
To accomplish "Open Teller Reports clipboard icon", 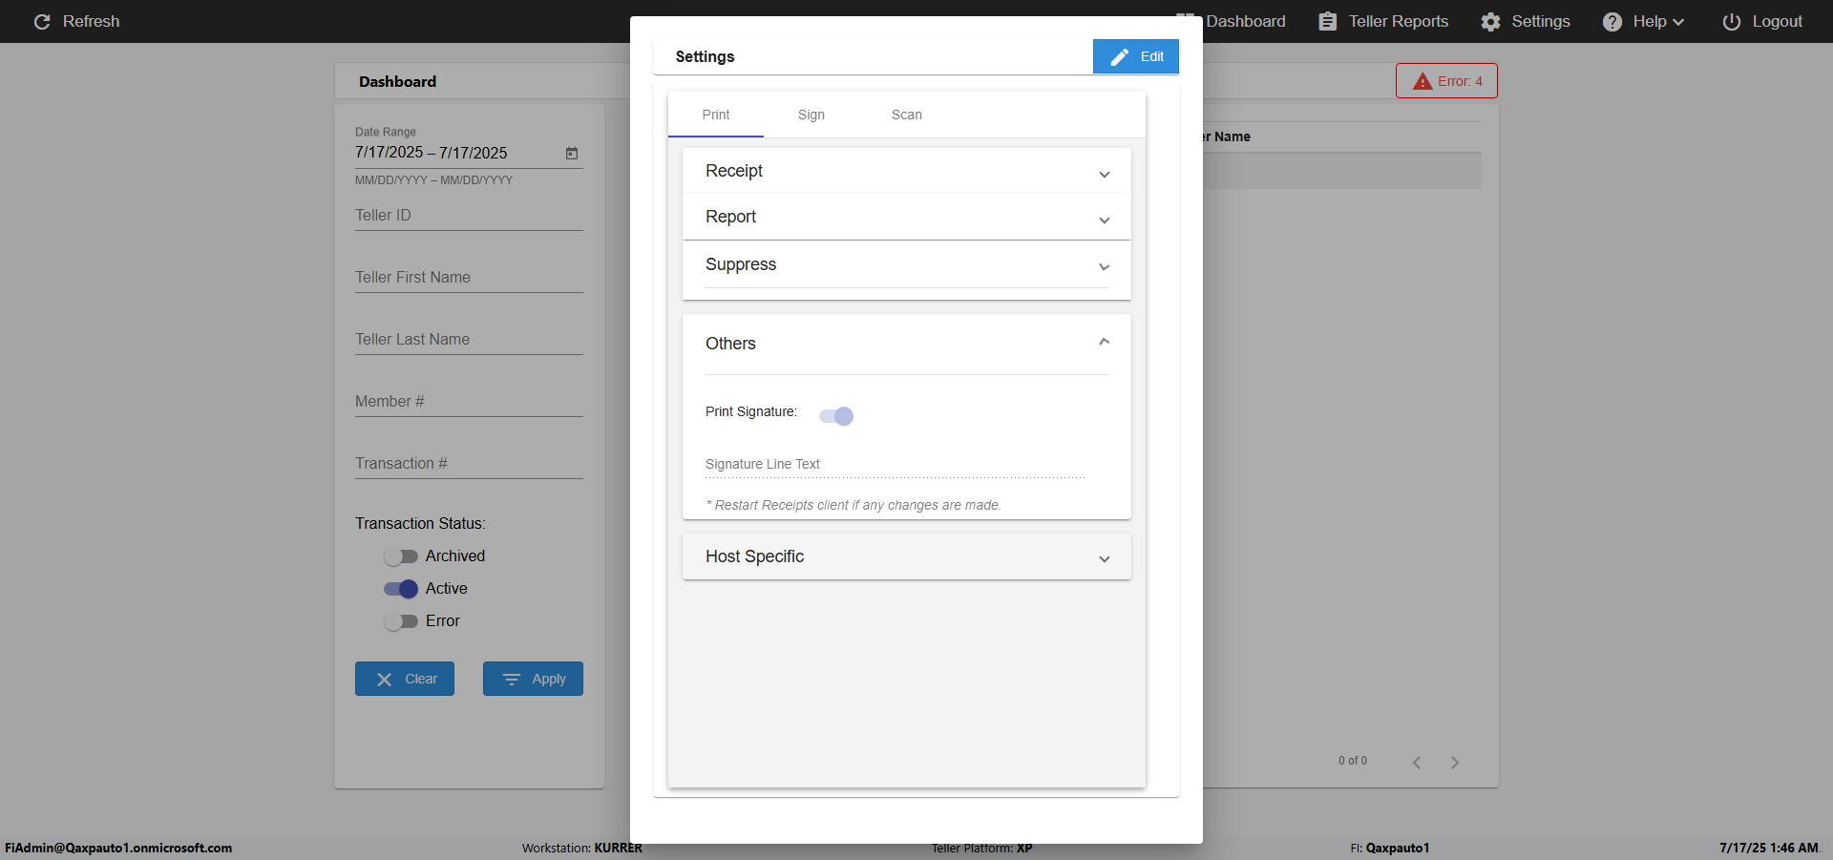I will [1327, 21].
